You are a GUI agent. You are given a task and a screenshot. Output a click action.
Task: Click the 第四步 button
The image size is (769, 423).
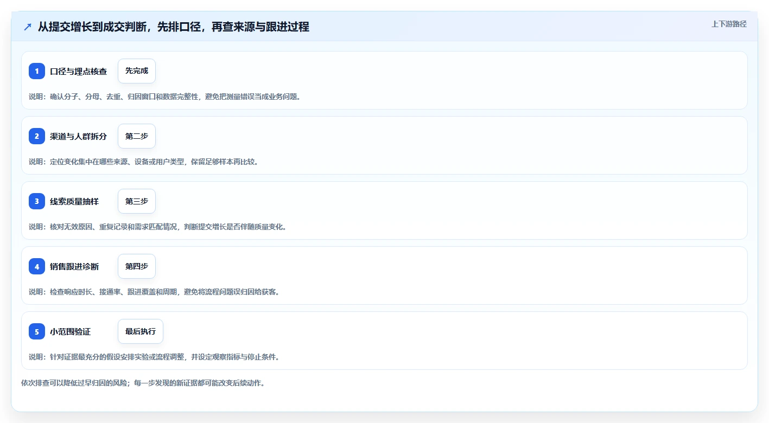click(x=137, y=266)
